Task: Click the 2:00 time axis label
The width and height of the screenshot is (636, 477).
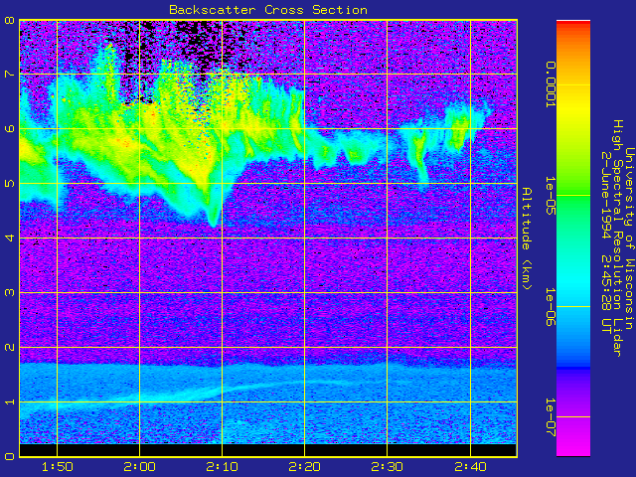Action: (139, 467)
